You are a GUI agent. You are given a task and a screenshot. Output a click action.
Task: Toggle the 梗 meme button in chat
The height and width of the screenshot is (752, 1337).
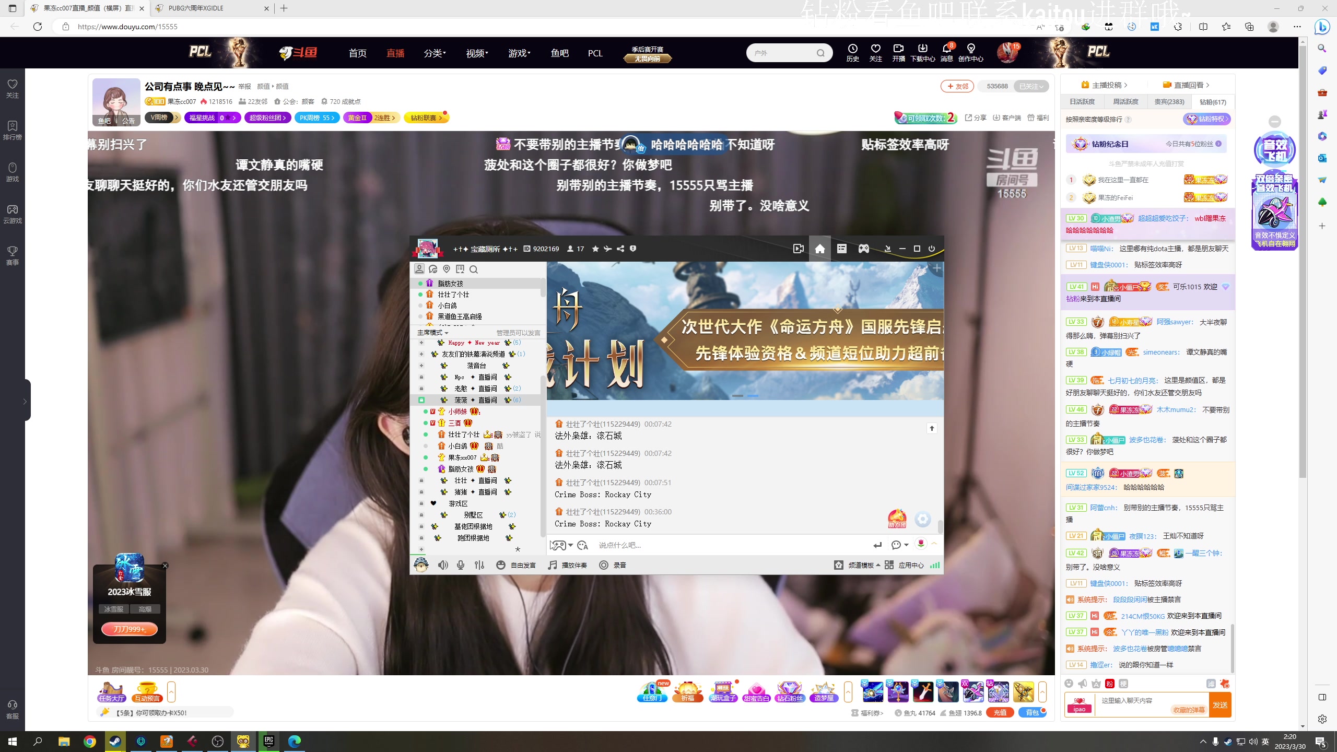[1123, 684]
